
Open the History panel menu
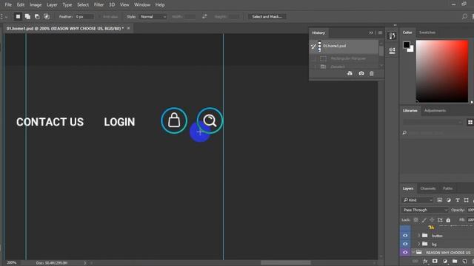click(x=380, y=33)
